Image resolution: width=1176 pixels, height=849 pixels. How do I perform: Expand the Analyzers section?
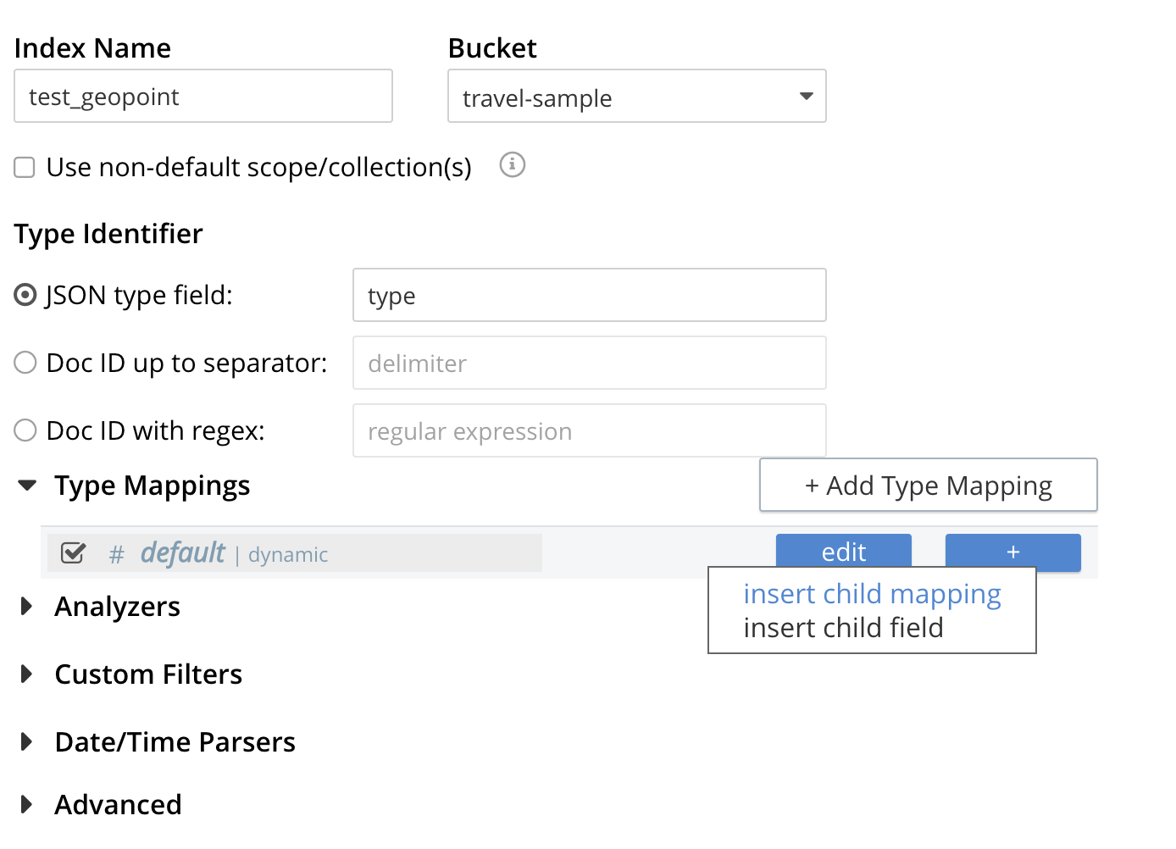coord(27,606)
